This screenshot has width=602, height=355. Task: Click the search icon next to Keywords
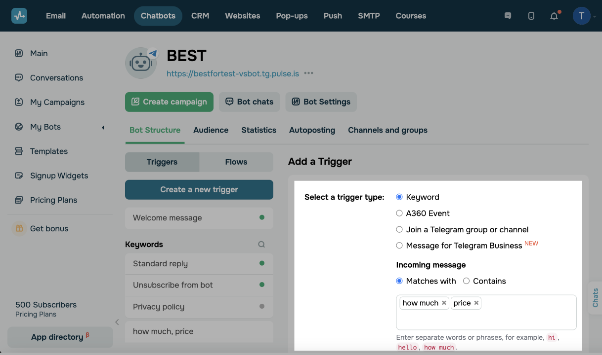click(261, 244)
